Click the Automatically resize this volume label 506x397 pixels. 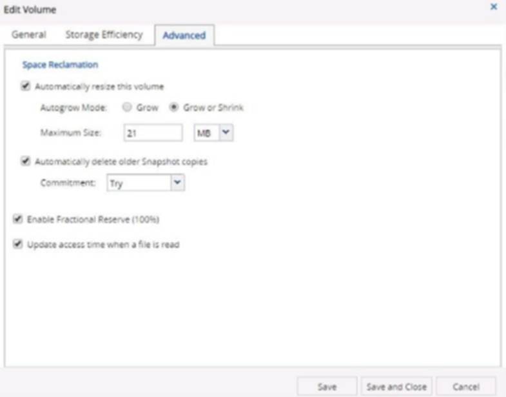pos(99,87)
